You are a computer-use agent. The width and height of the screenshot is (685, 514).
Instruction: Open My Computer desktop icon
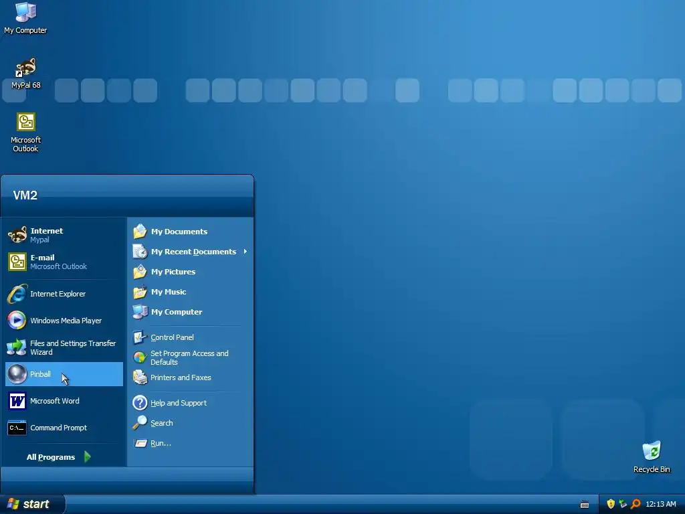[x=25, y=18]
